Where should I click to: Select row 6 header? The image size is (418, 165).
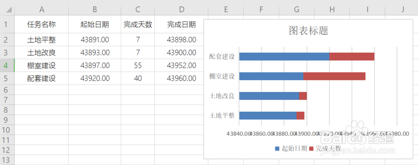(x=8, y=90)
